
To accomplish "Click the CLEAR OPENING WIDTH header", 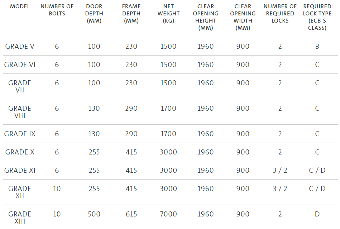I will (243, 17).
